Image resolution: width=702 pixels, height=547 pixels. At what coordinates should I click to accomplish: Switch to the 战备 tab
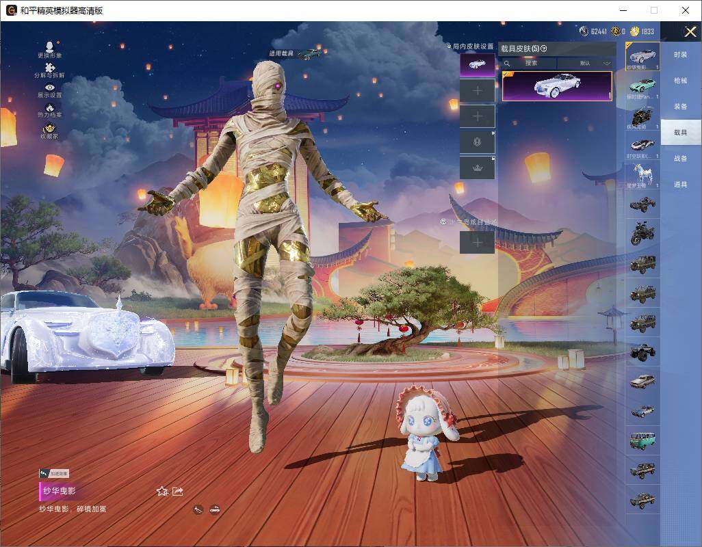coord(681,159)
